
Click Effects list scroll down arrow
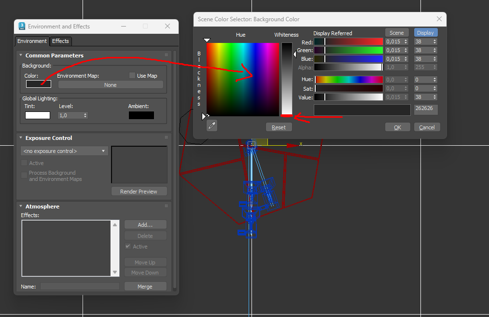click(115, 272)
